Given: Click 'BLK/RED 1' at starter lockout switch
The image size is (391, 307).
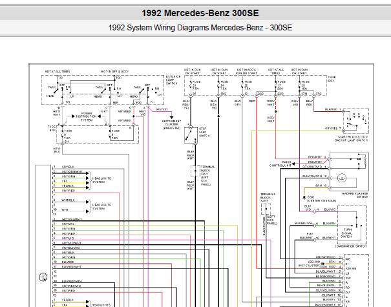Looking at the screenshot, I should 333,109.
